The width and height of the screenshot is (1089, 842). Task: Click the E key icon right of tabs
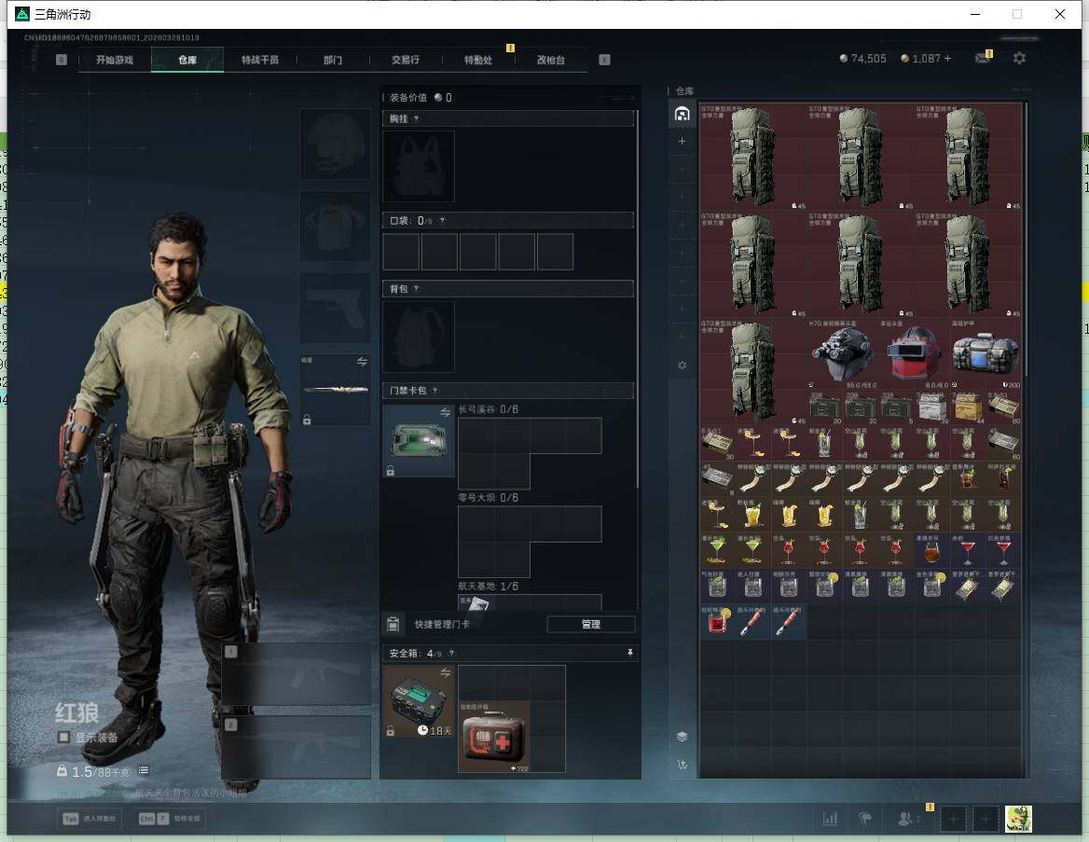coord(604,60)
